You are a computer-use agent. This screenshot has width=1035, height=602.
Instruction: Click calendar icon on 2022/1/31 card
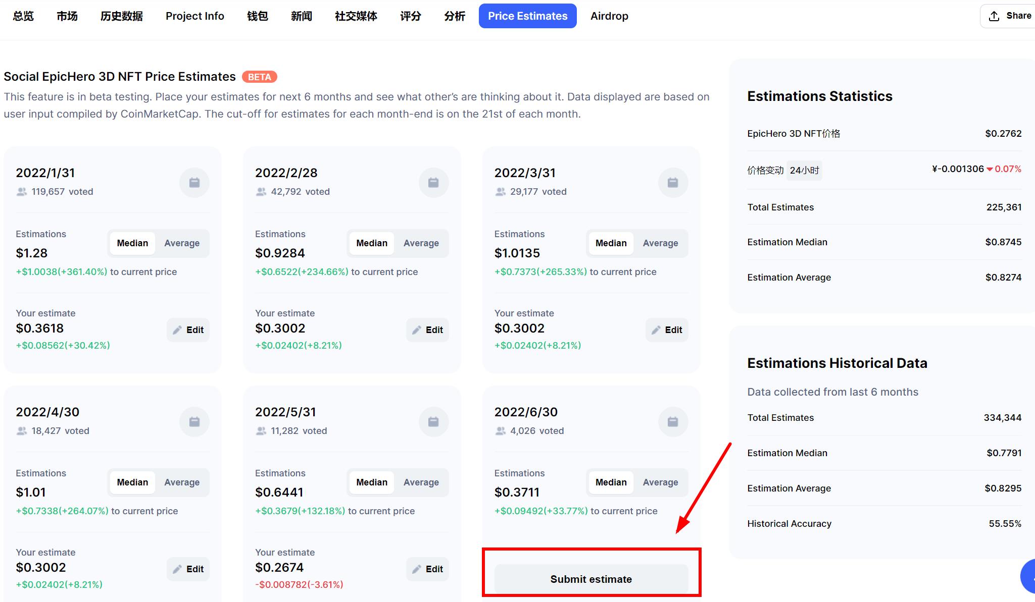194,183
